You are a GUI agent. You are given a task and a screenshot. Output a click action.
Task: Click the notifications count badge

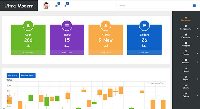[x=68, y=3]
